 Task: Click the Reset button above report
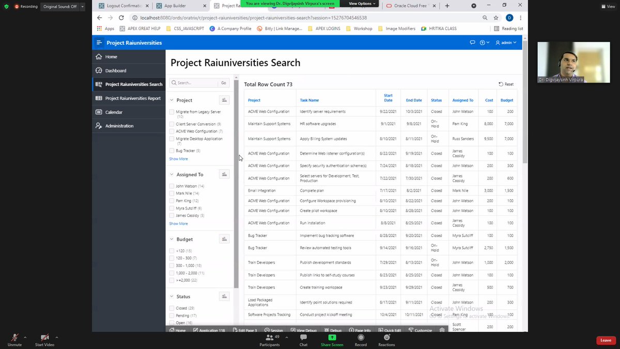(506, 84)
